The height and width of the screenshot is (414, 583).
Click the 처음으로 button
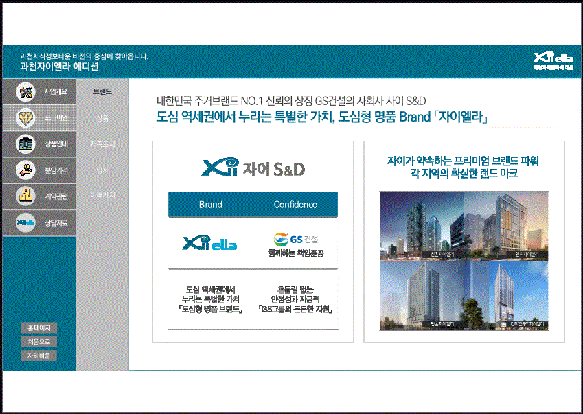[39, 341]
